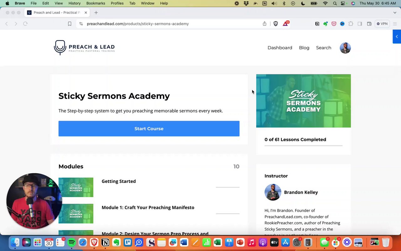Open a new tab with plus button
The height and width of the screenshot is (251, 401).
click(x=96, y=13)
